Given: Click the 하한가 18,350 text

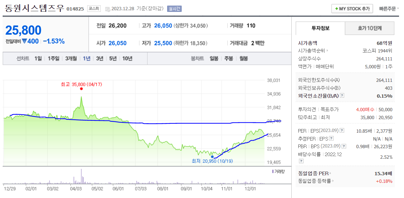Looking at the screenshot, I should 190,43.
